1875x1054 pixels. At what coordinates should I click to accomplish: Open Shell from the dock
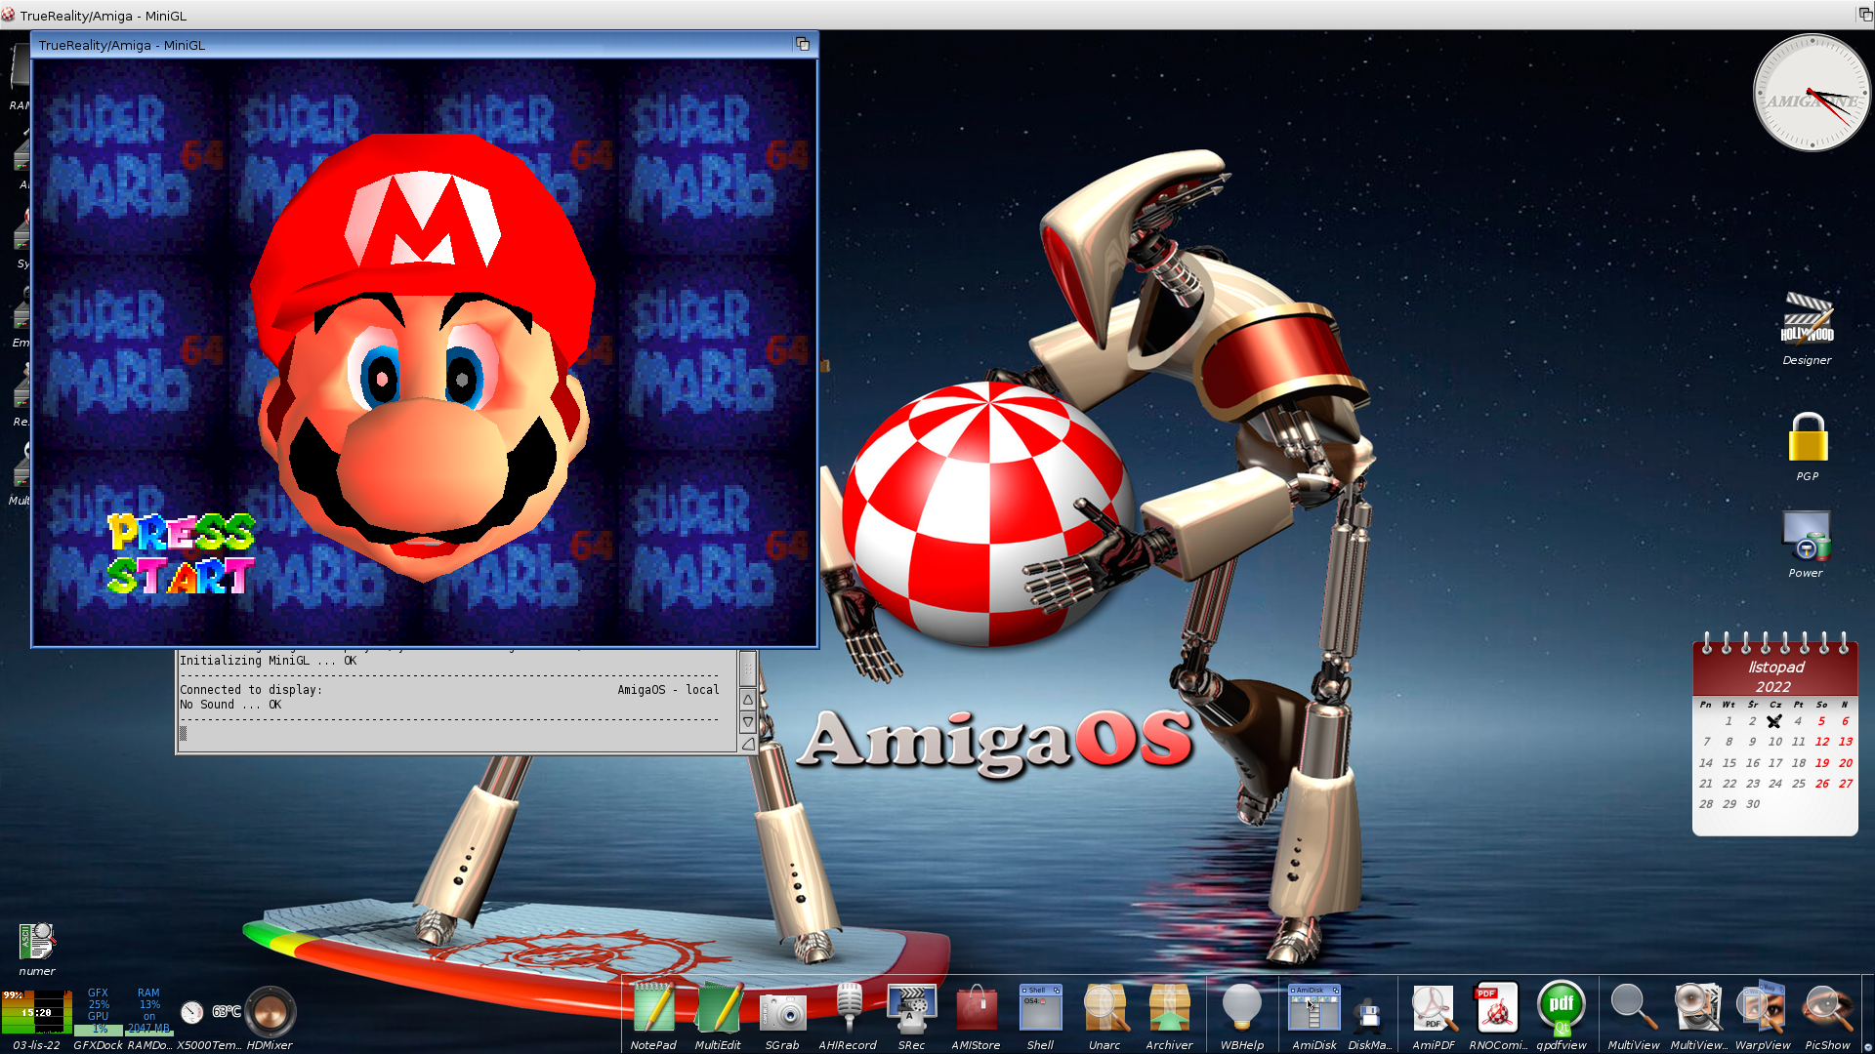(1040, 1008)
